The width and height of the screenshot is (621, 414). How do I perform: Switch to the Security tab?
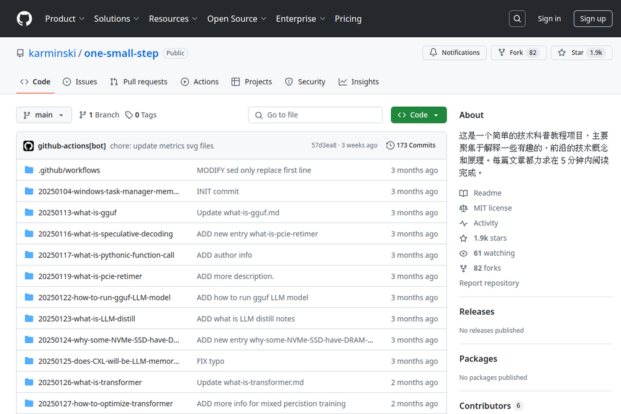point(306,81)
